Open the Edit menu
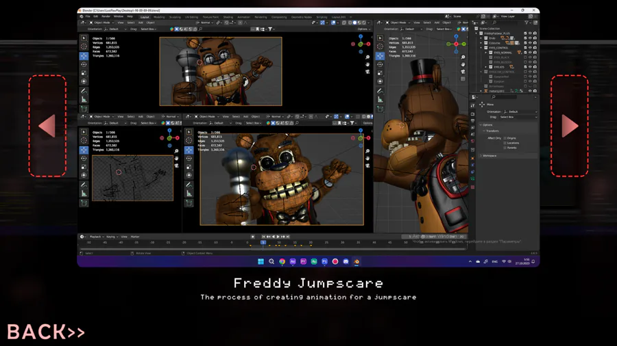Screen dimensions: 617x346 tap(95, 16)
